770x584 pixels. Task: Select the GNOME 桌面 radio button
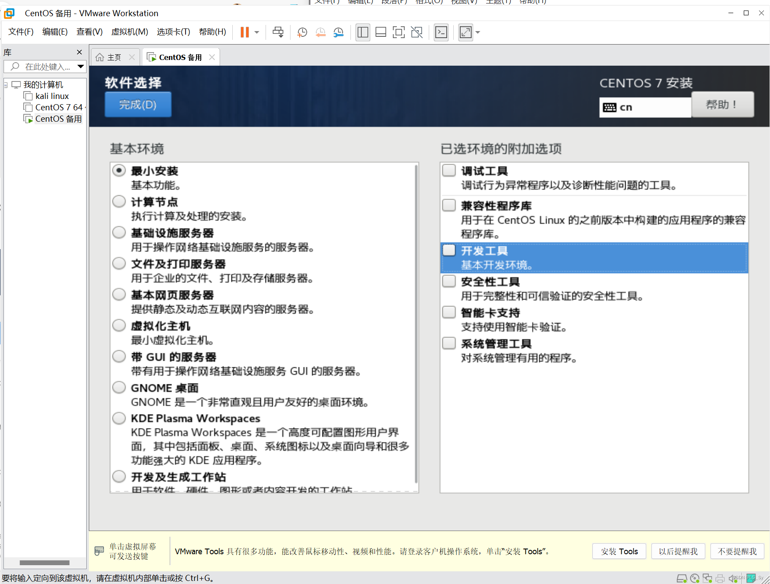119,387
